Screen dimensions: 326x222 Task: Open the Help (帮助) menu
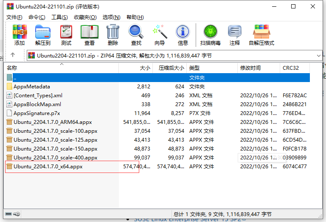[x=135, y=17]
